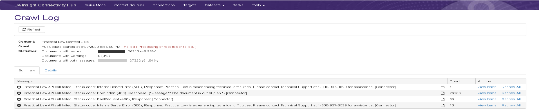539x112 pixels.
Task: View Items for the BadRequest (400) row
Action: point(487,99)
